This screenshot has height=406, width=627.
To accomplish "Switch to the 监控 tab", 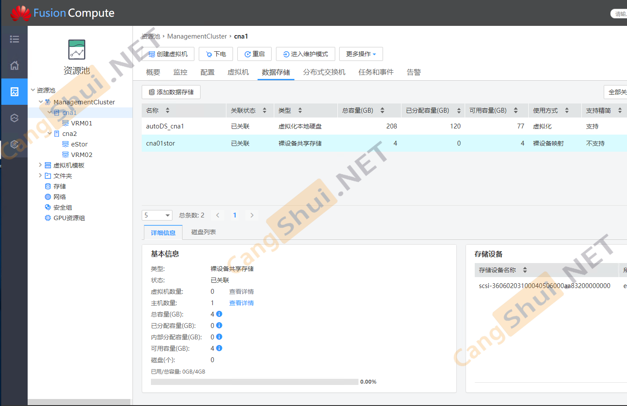I will tap(180, 72).
